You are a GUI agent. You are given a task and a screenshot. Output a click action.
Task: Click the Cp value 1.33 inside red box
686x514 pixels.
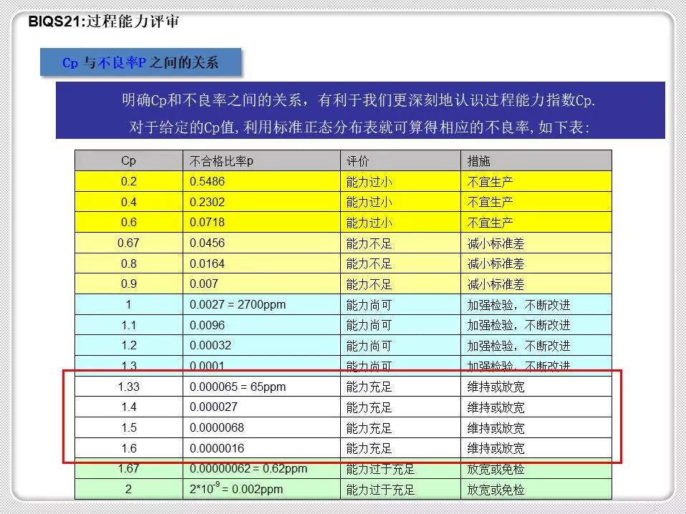coord(128,386)
